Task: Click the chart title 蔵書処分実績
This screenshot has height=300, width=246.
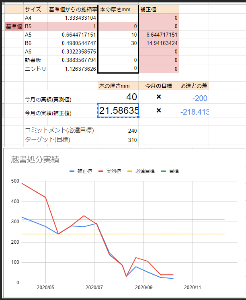Action: (35, 159)
